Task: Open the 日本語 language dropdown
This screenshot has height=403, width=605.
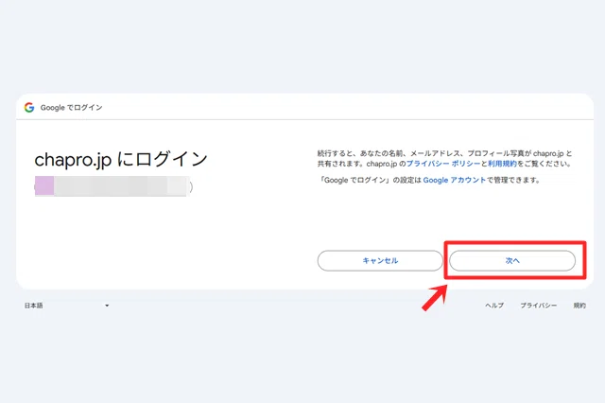Action: pyautogui.click(x=67, y=306)
